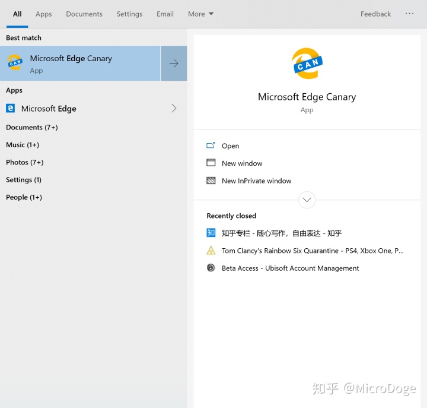The image size is (427, 408).
Task: Start a New window of Edge Canary
Action: pyautogui.click(x=242, y=163)
